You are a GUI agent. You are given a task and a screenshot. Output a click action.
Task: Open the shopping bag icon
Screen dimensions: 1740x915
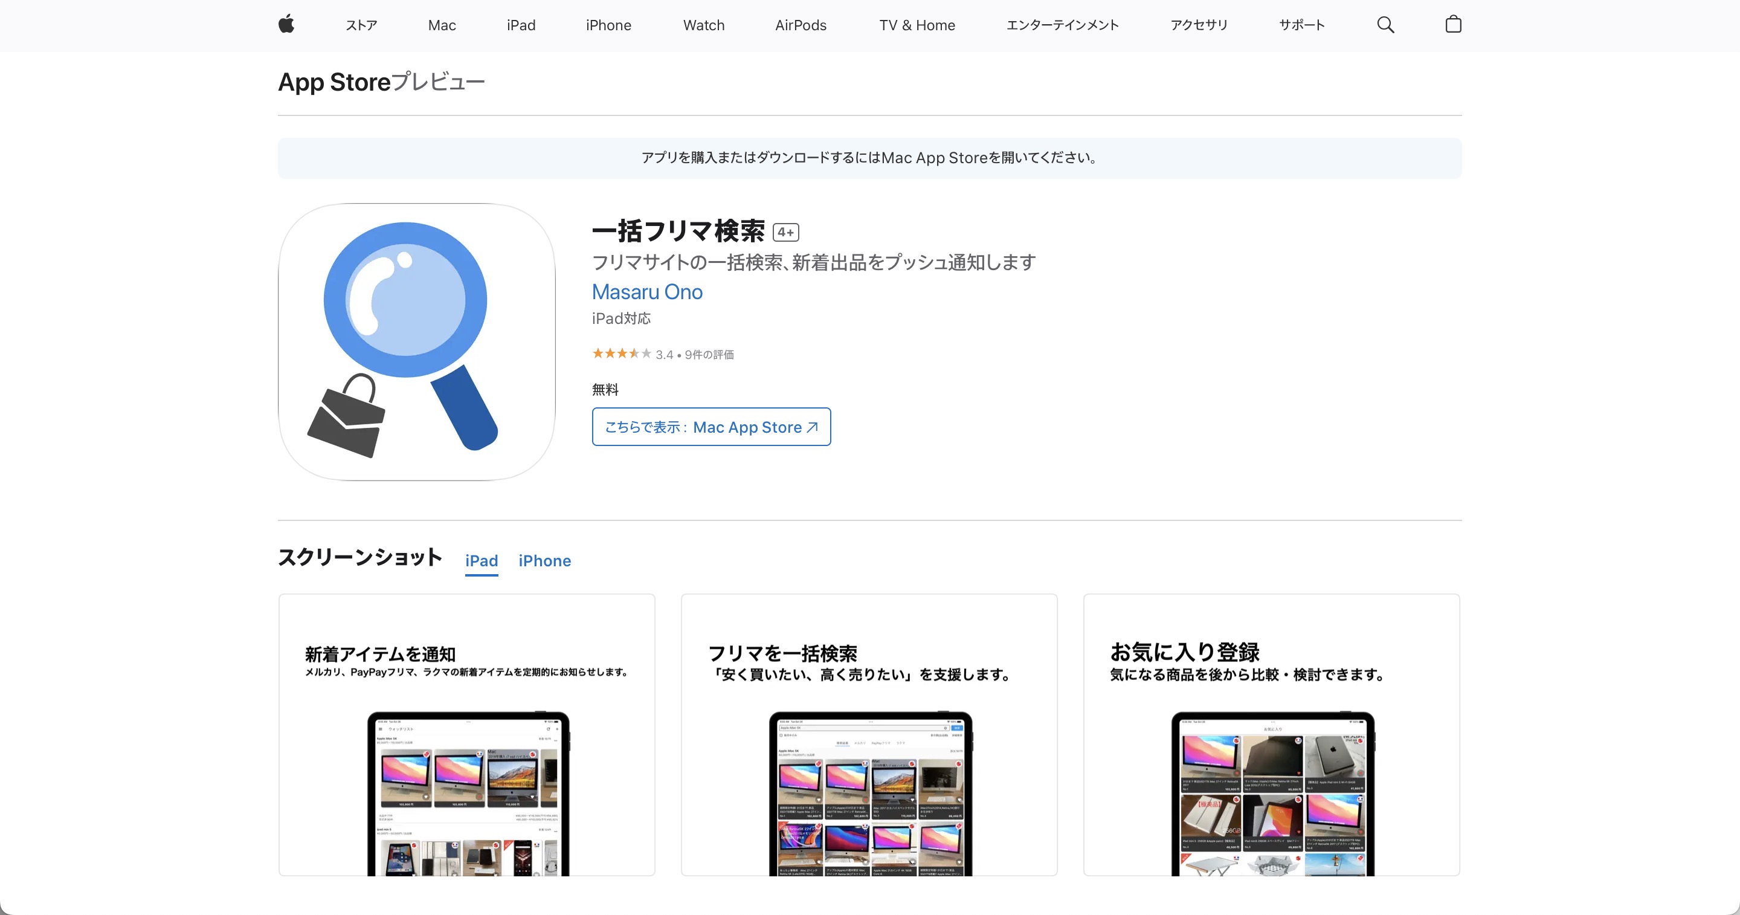[1453, 25]
